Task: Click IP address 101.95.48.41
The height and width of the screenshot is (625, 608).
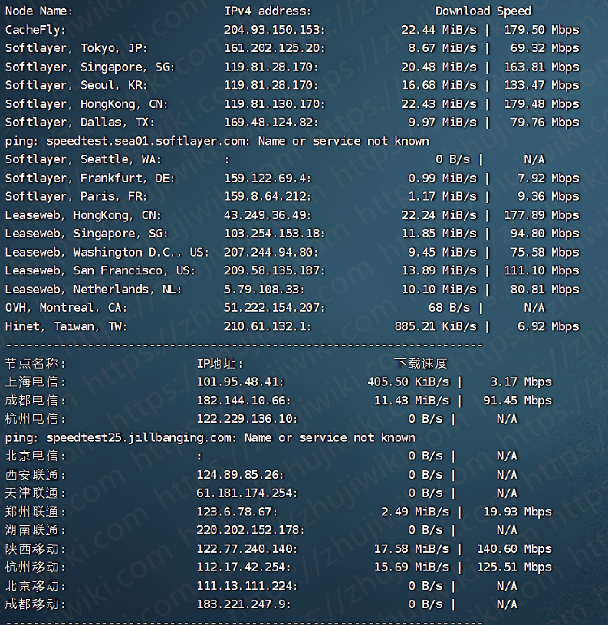Action: 241,381
